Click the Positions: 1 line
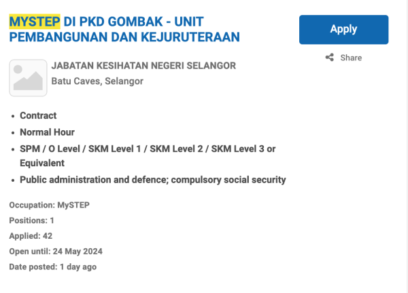This screenshot has width=408, height=293. pyautogui.click(x=31, y=220)
